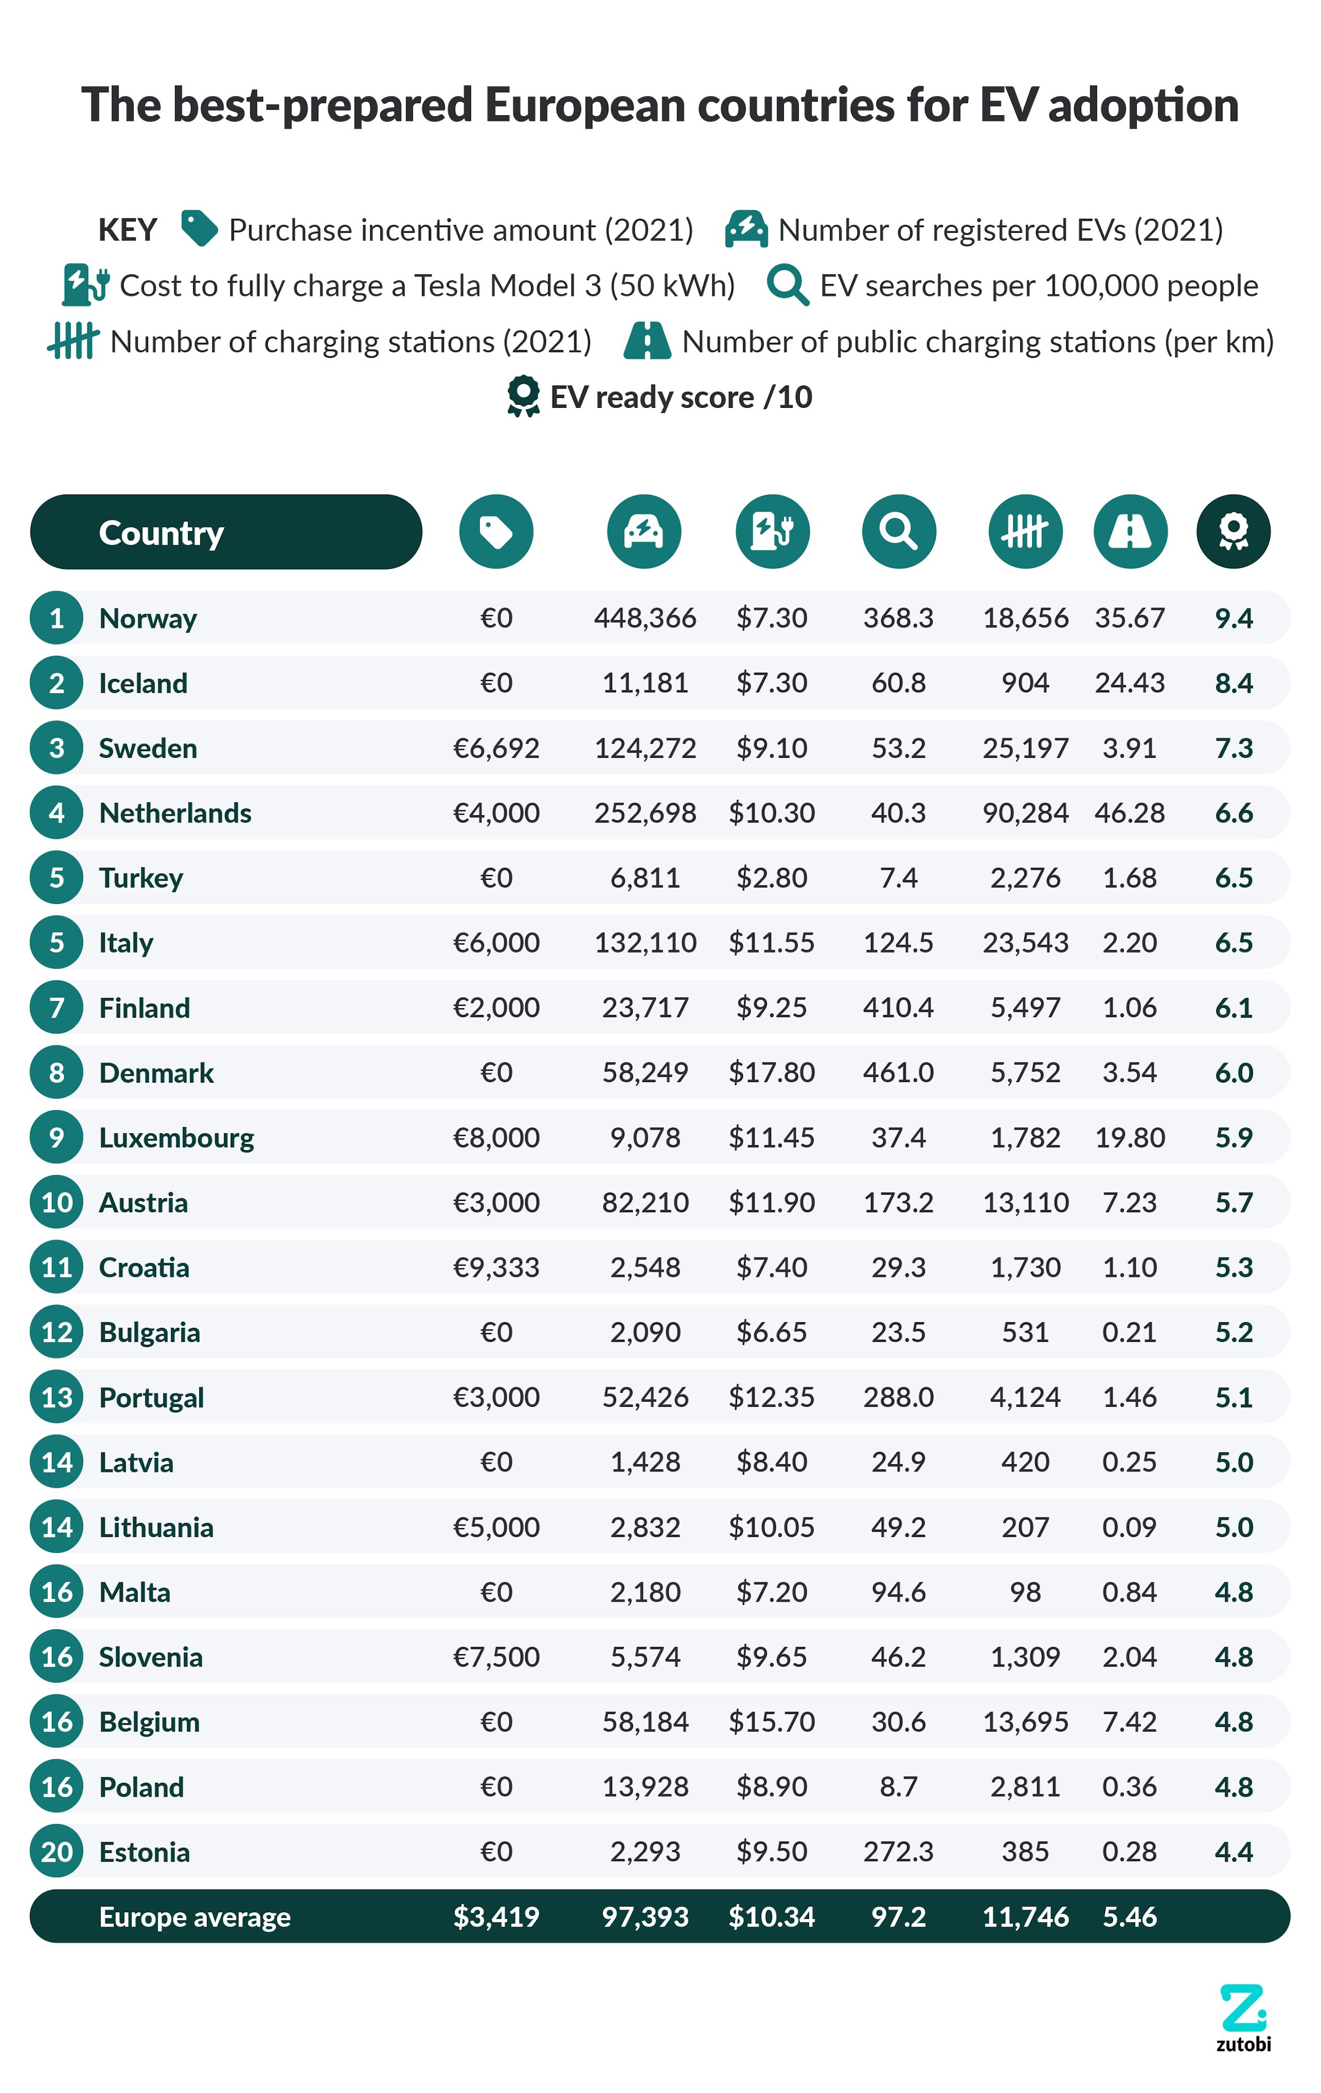The image size is (1321, 2093).
Task: Click the tag icon in the key legend
Action: [x=199, y=229]
